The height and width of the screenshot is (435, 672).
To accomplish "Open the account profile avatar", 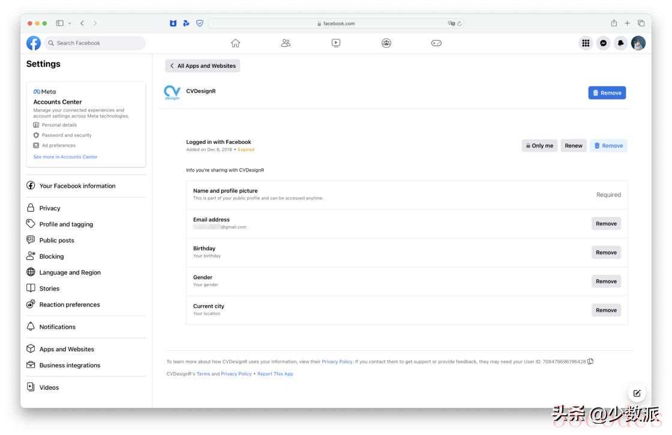I will click(x=638, y=43).
